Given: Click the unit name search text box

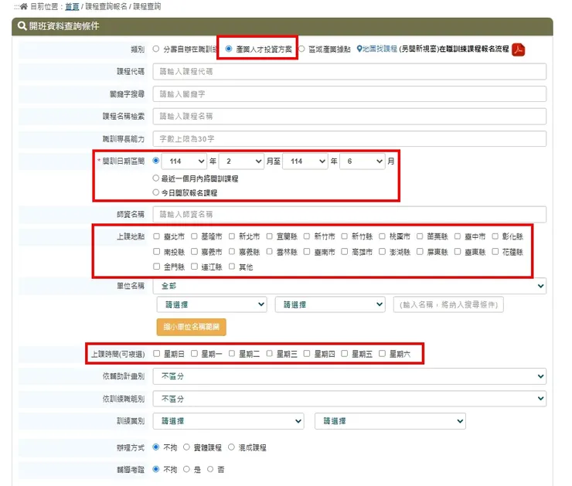Looking at the screenshot, I should 448,304.
